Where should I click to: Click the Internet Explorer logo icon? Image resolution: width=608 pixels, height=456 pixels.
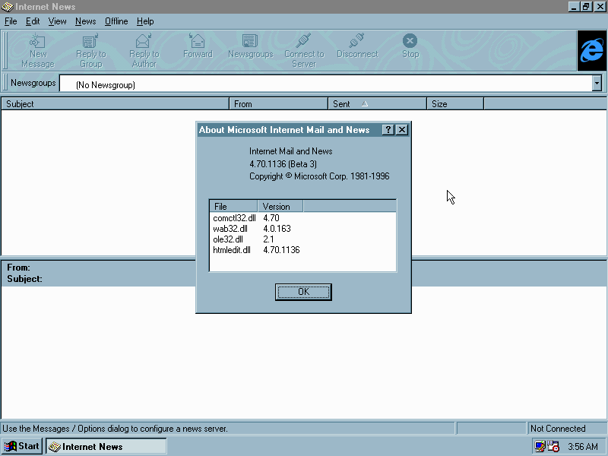click(591, 51)
